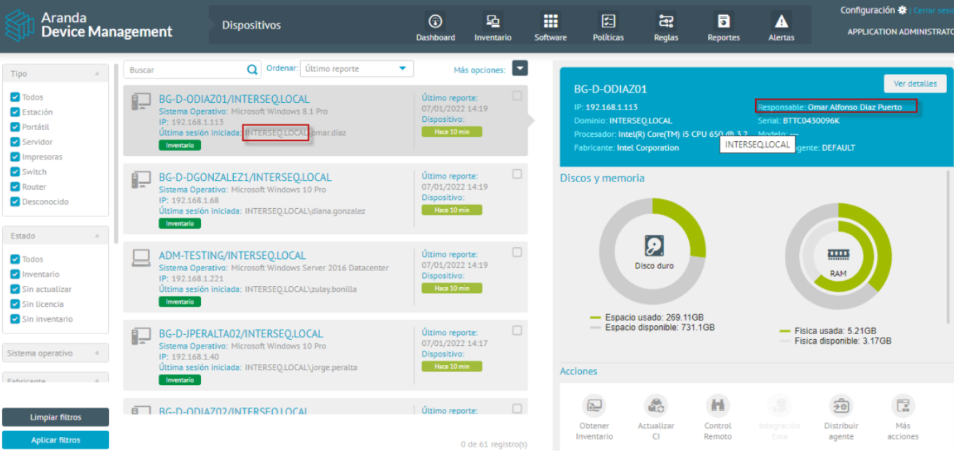Select the checkbox for BG-D-DGONZALEZ1 device
This screenshot has width=954, height=454.
(x=517, y=175)
